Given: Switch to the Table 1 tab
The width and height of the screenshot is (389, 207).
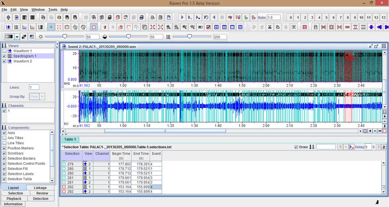Looking at the screenshot, I should pyautogui.click(x=70, y=140).
